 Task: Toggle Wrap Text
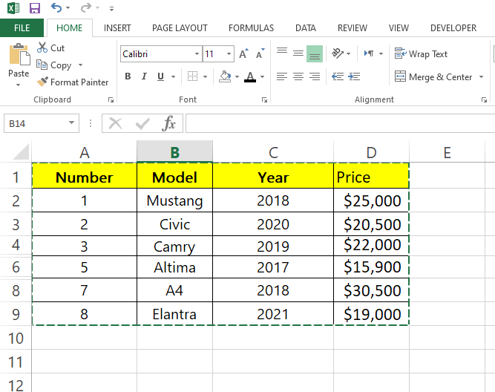click(x=421, y=53)
